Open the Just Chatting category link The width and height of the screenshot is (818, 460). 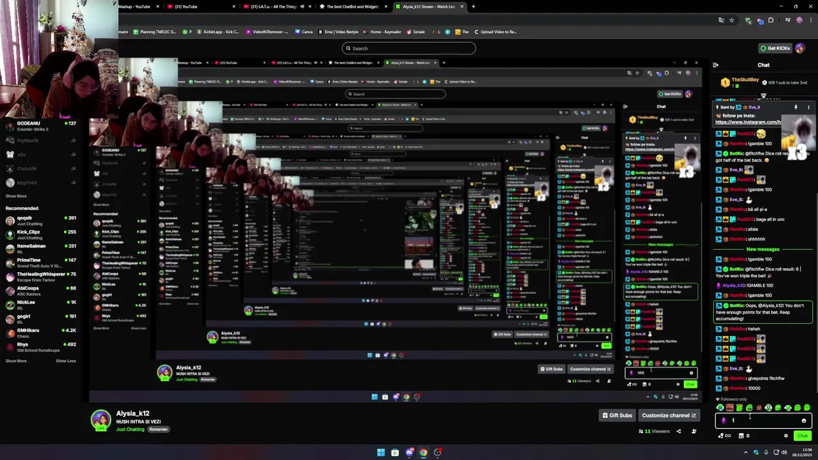[x=130, y=429]
